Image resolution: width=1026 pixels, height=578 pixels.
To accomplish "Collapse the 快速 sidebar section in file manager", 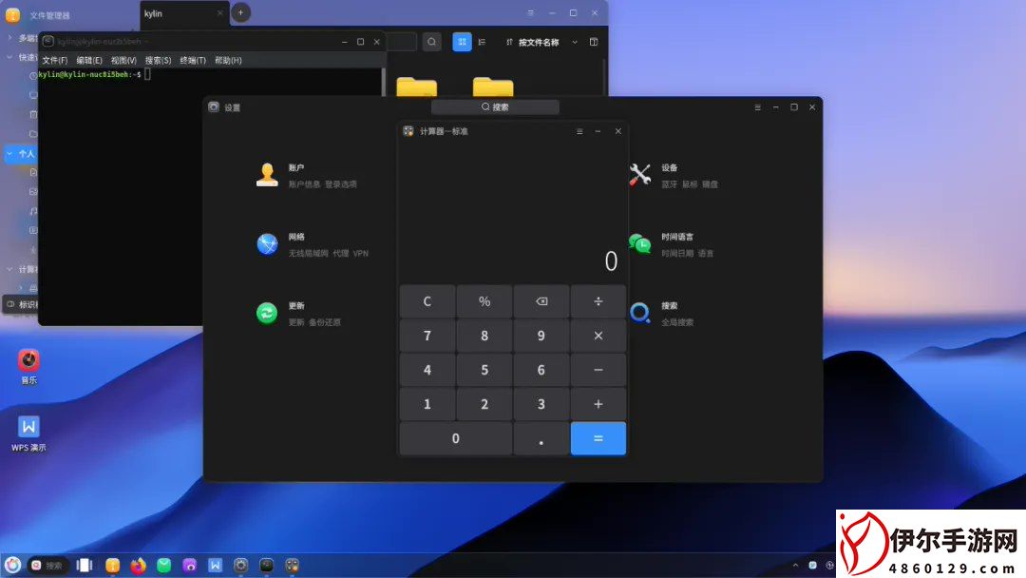I will (9, 57).
